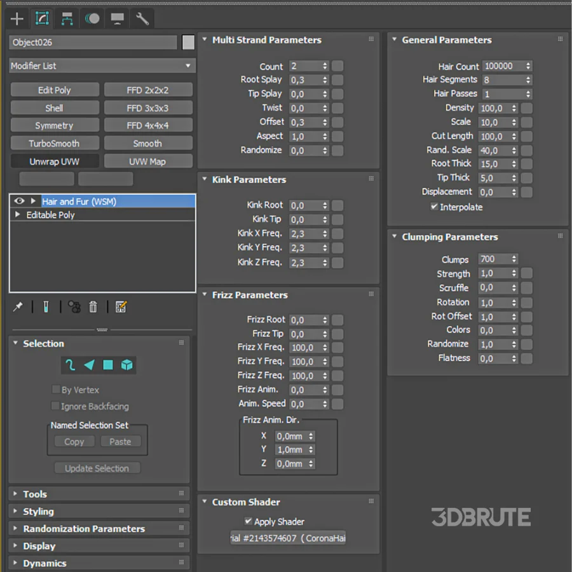This screenshot has width=572, height=572.
Task: Add the TurboSmooth modifier
Action: point(55,143)
